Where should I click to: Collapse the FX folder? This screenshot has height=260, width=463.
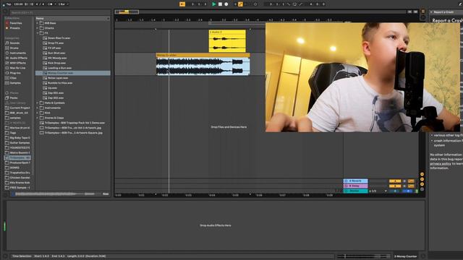coord(38,33)
